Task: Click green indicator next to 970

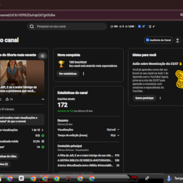Action: point(43,135)
